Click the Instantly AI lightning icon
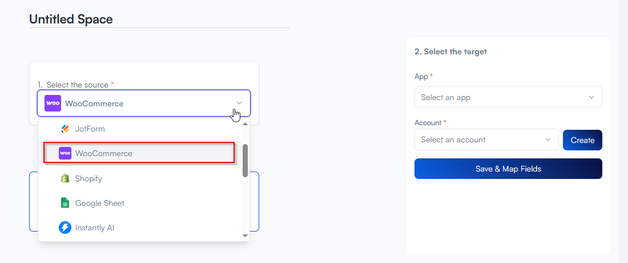The image size is (628, 263). coord(65,228)
